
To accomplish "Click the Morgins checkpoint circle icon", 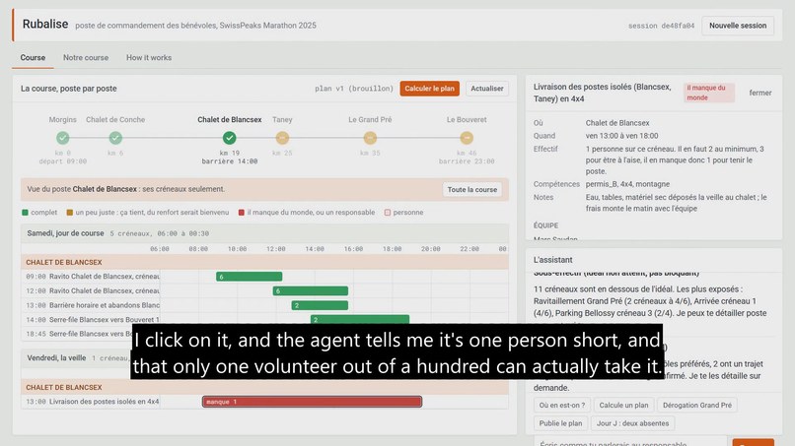I will pyautogui.click(x=63, y=138).
